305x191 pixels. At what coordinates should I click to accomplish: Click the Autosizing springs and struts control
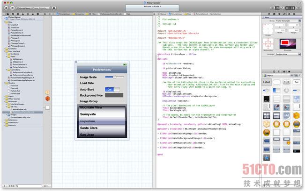(x=268, y=43)
